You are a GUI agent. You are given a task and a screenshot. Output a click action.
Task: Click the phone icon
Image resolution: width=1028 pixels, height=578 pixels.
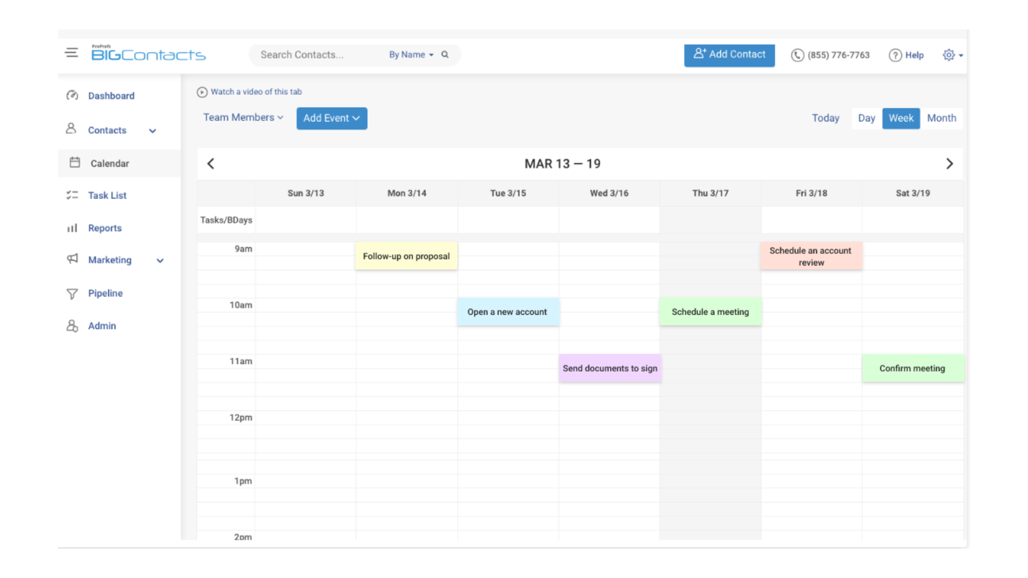[x=797, y=55]
